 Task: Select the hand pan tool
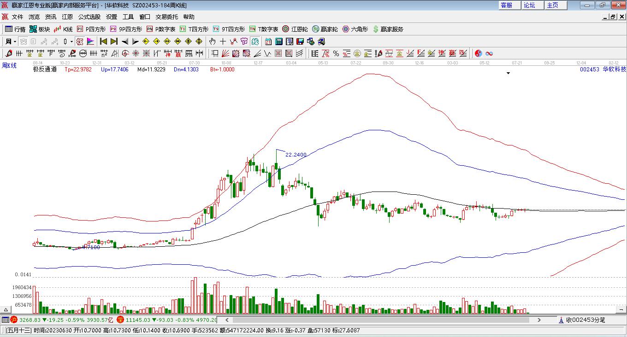click(213, 41)
